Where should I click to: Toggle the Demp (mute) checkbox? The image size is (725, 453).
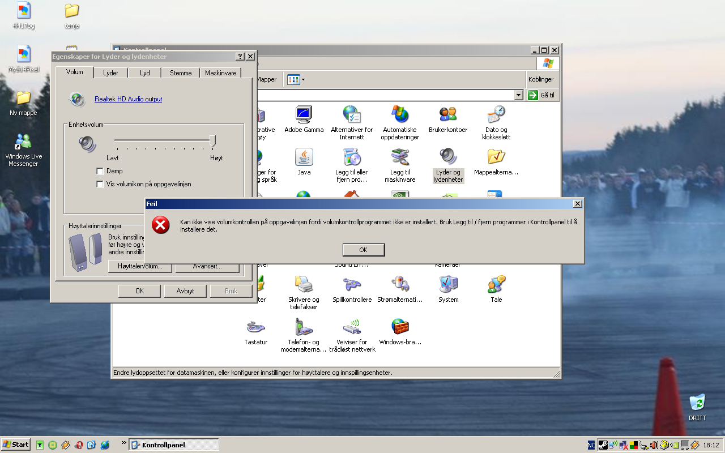coord(100,171)
